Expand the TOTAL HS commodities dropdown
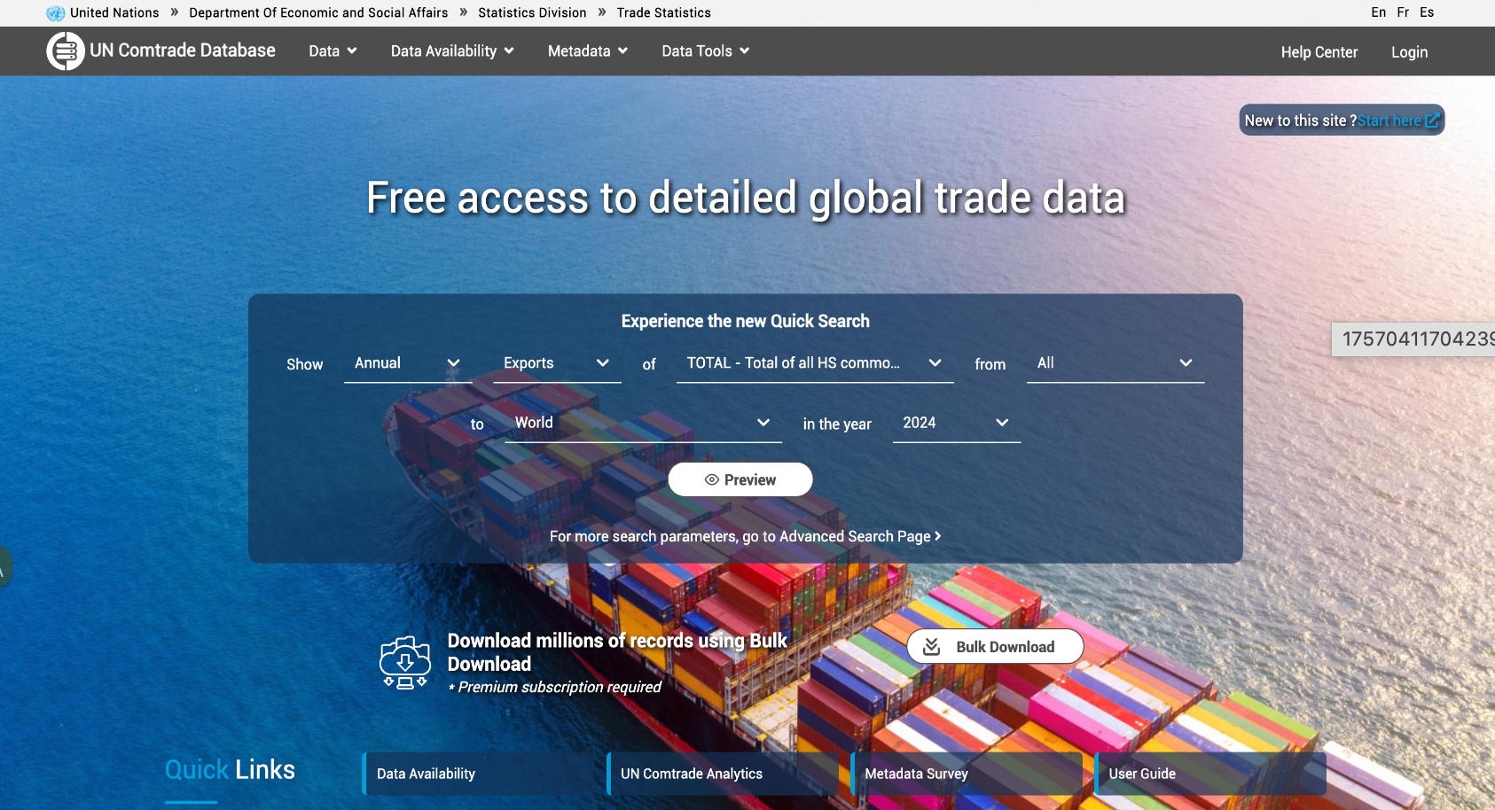 pyautogui.click(x=814, y=363)
